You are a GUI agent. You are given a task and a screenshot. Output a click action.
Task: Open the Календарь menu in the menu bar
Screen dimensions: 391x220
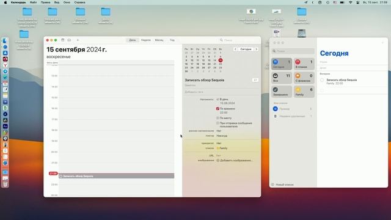[18, 2]
